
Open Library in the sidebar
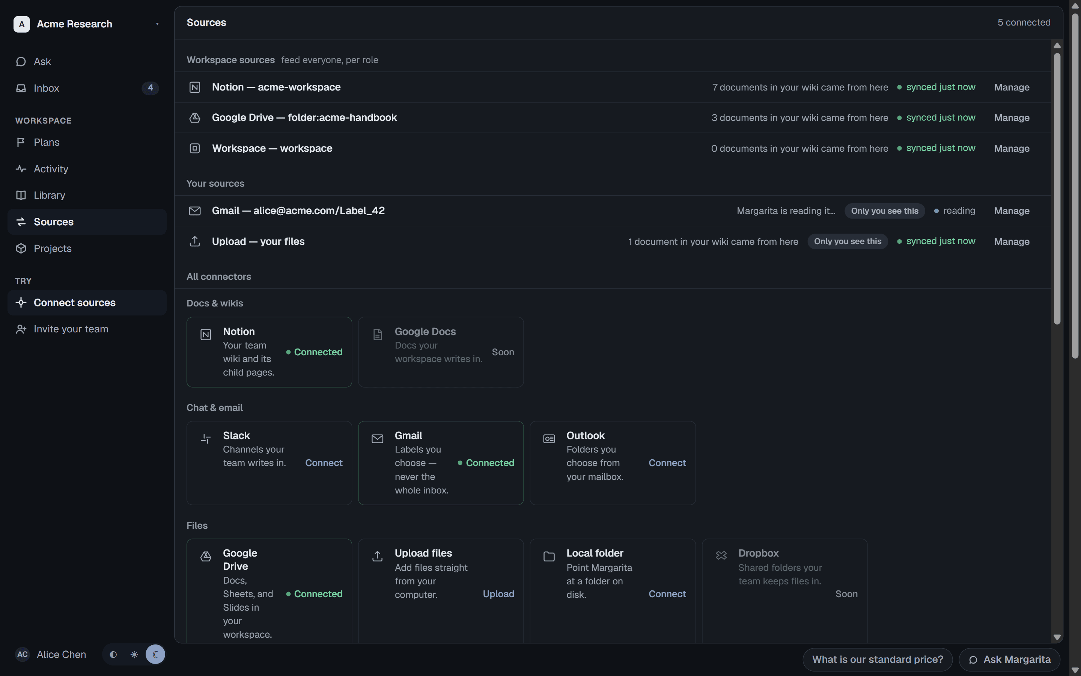(87, 195)
